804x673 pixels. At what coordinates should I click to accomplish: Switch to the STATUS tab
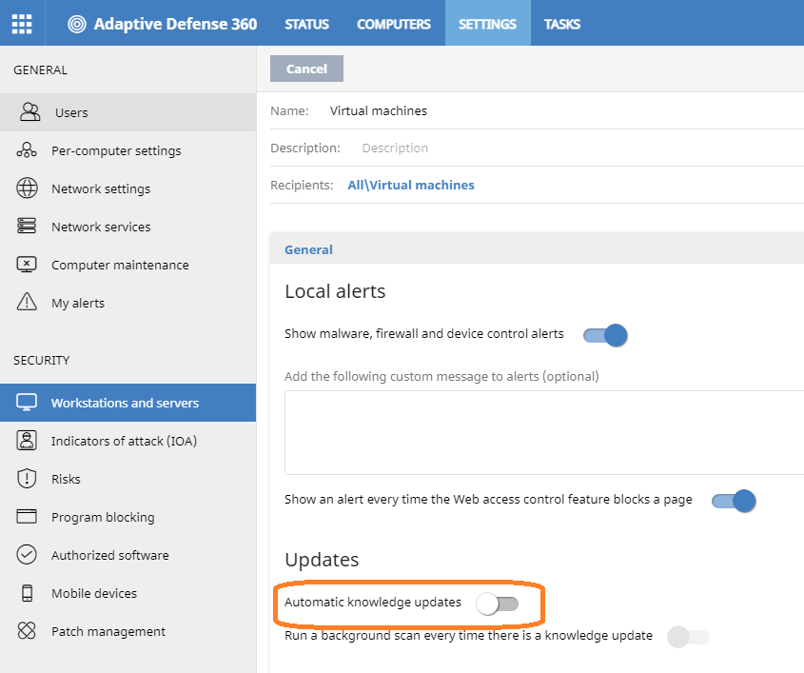click(306, 24)
